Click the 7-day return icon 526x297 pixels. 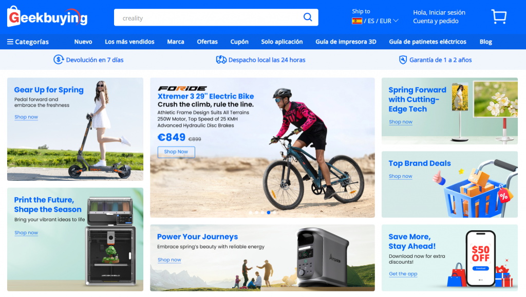tap(59, 60)
